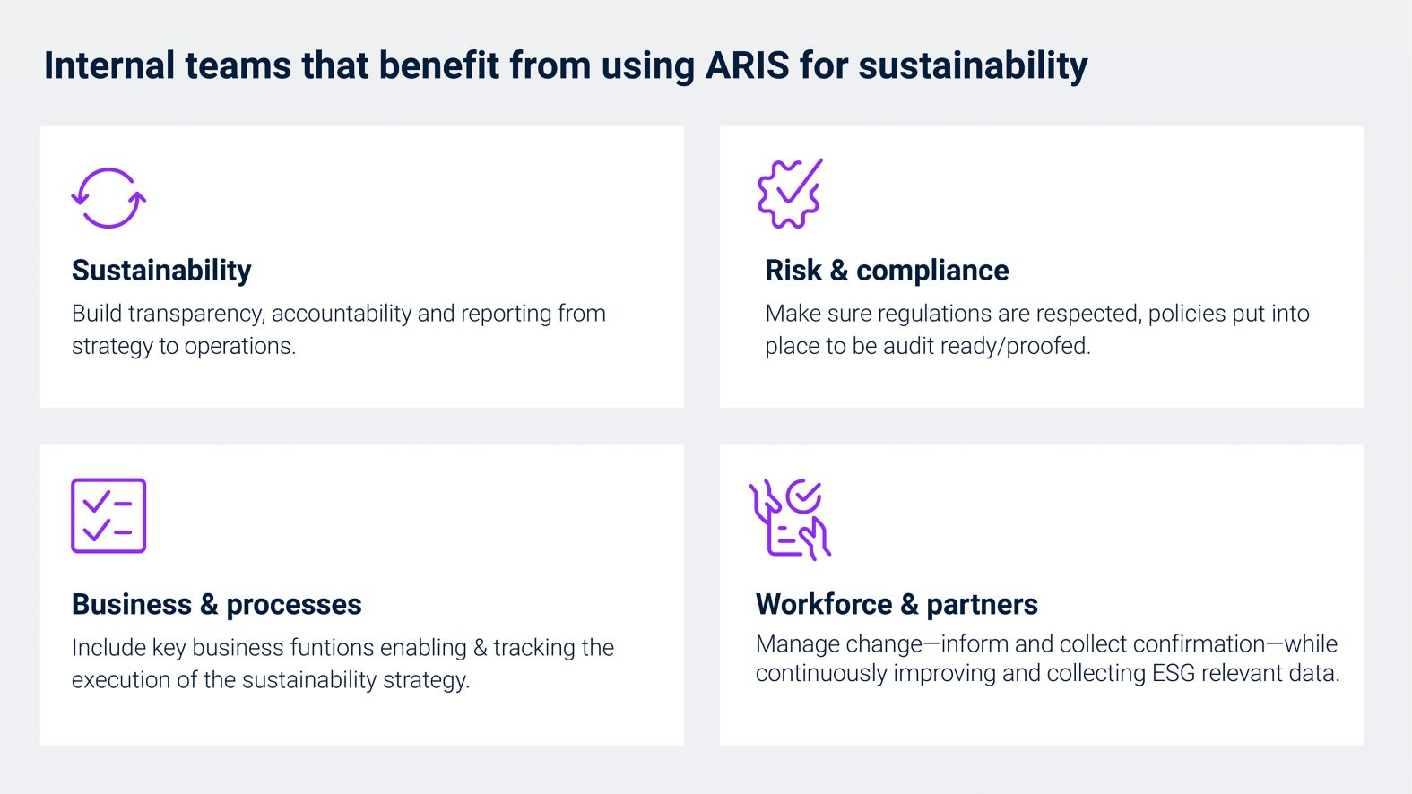Click the small circled checkmark in Workforce icon
The height and width of the screenshot is (794, 1412).
[x=803, y=496]
